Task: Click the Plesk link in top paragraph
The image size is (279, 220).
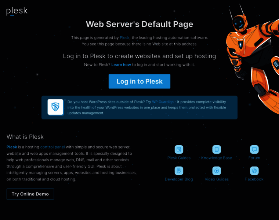Action: pyautogui.click(x=124, y=38)
